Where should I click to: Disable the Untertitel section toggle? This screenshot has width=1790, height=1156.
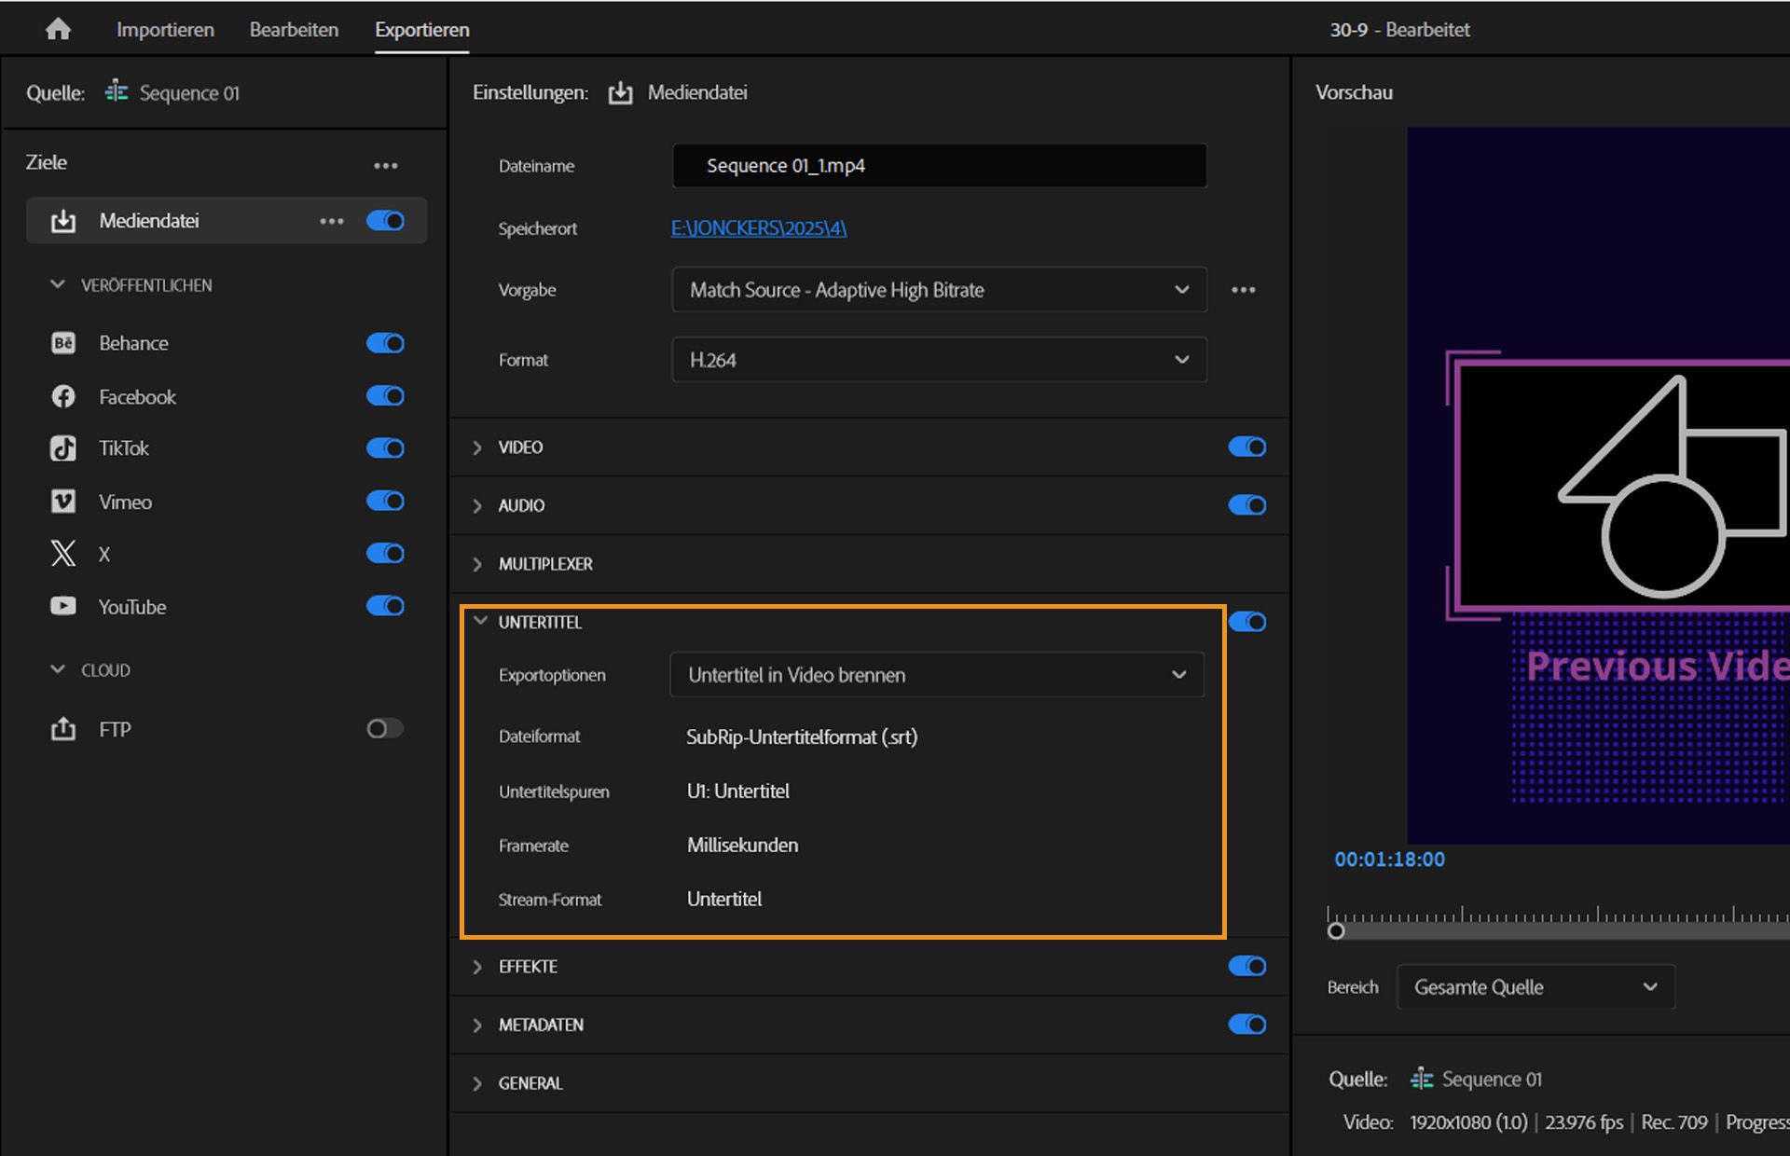click(1247, 622)
